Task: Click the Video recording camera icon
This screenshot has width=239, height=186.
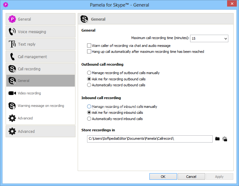Action: click(x=12, y=93)
